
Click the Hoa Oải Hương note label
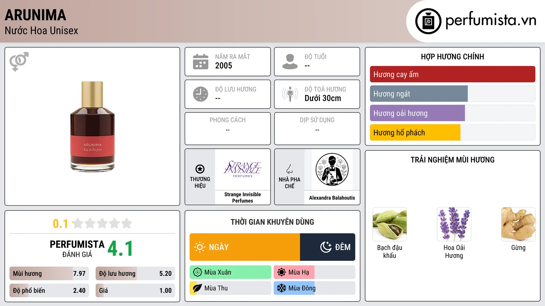(454, 252)
